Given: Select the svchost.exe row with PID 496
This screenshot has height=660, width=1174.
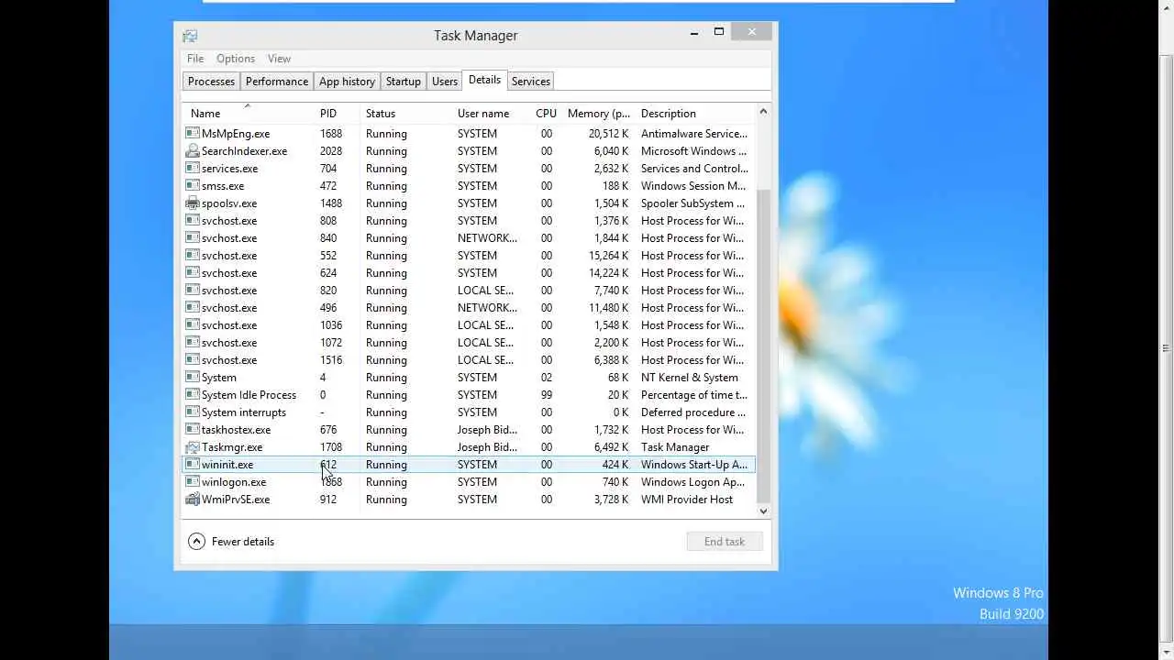Looking at the screenshot, I should point(469,307).
